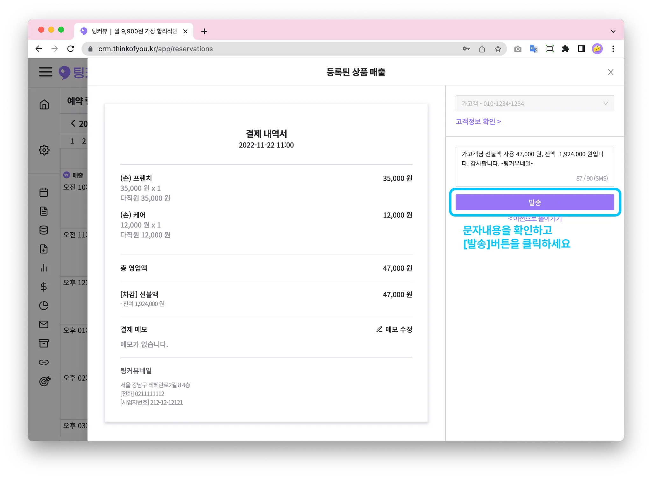Screen dimensions: 652x478
Task: Close the 등록된 상품 매출 dialog
Action: pos(610,72)
